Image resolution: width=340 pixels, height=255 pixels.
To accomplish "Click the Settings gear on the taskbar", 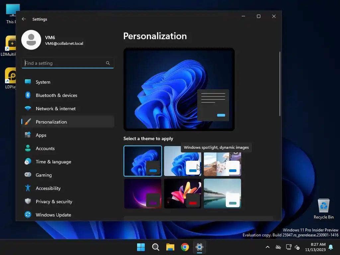I will click(199, 247).
